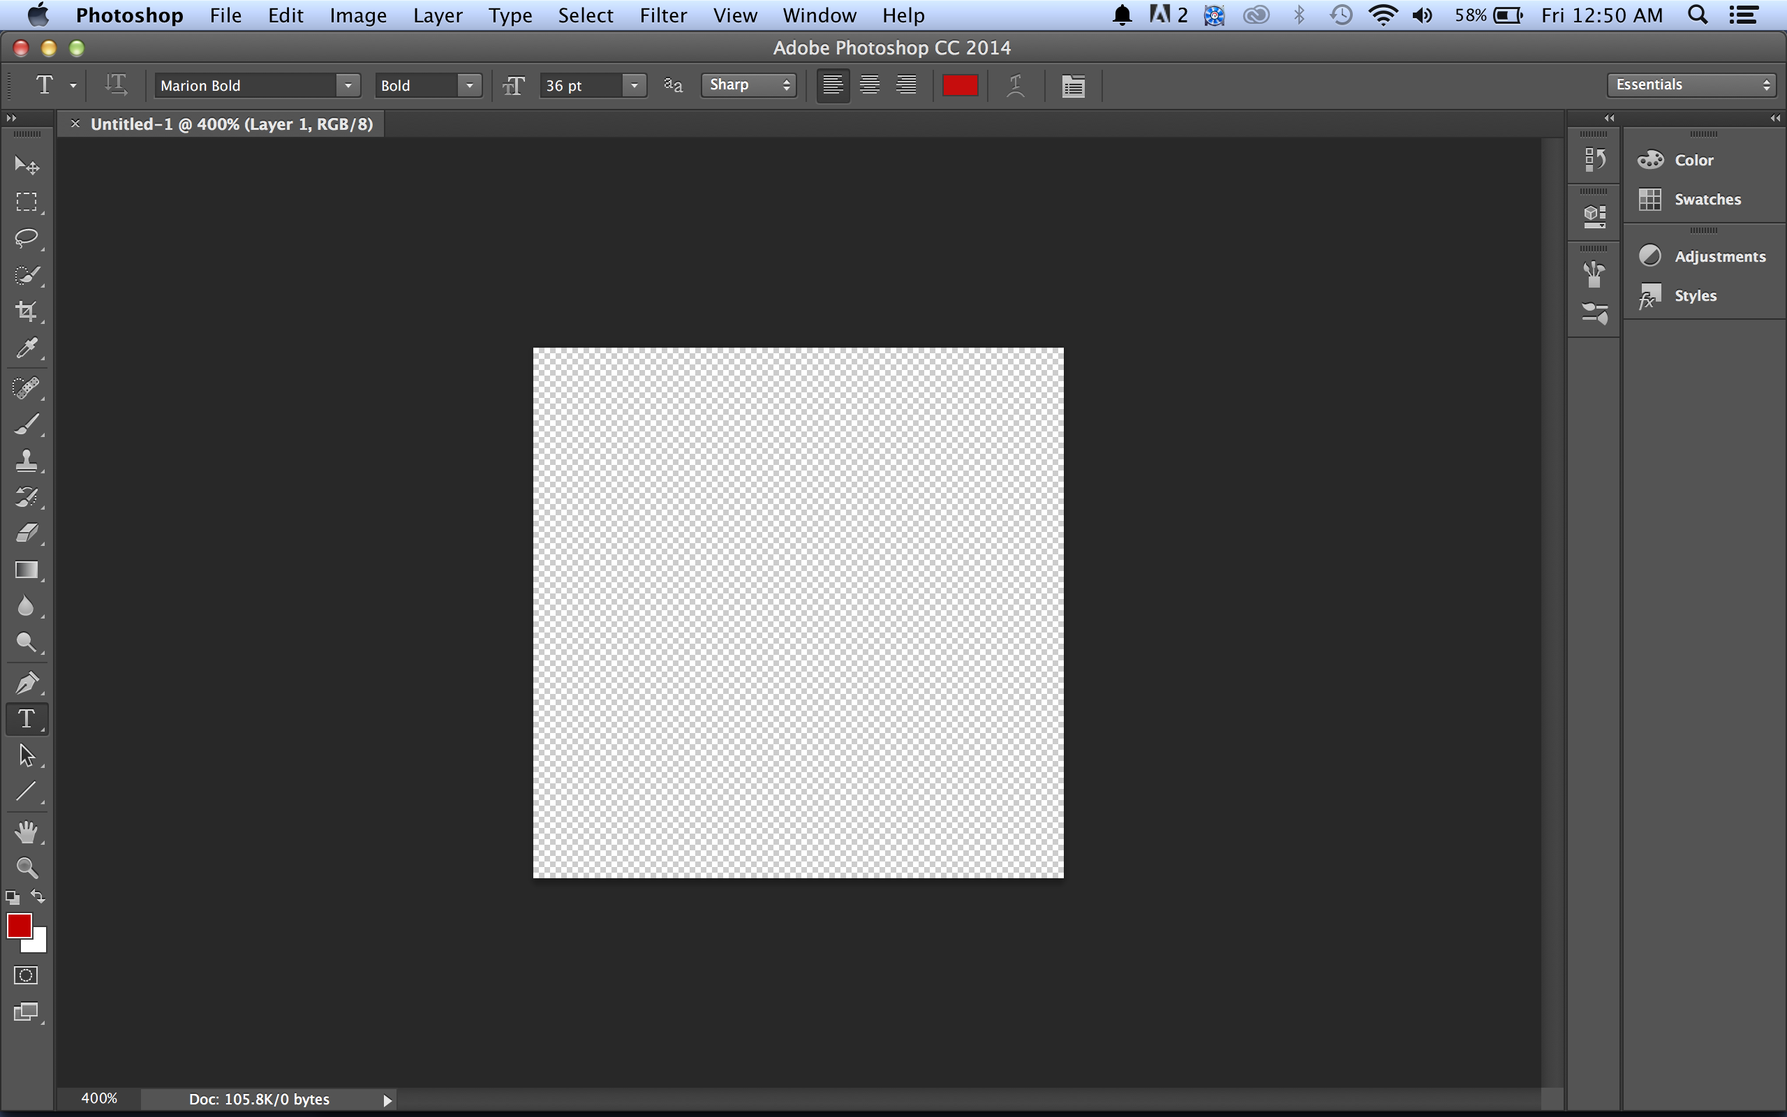Select the Eyedropper tool

(27, 348)
